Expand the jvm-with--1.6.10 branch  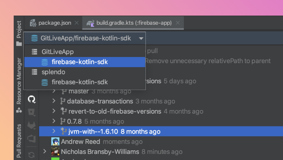point(54,131)
